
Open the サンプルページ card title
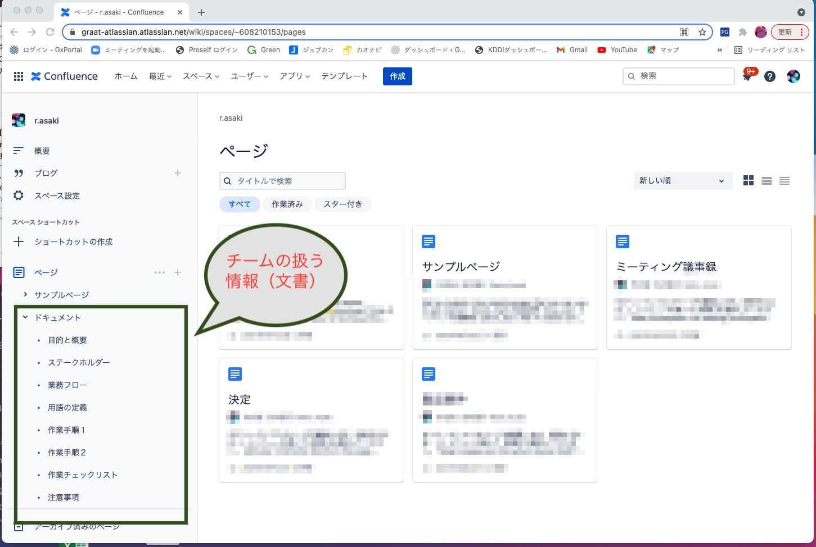click(461, 267)
